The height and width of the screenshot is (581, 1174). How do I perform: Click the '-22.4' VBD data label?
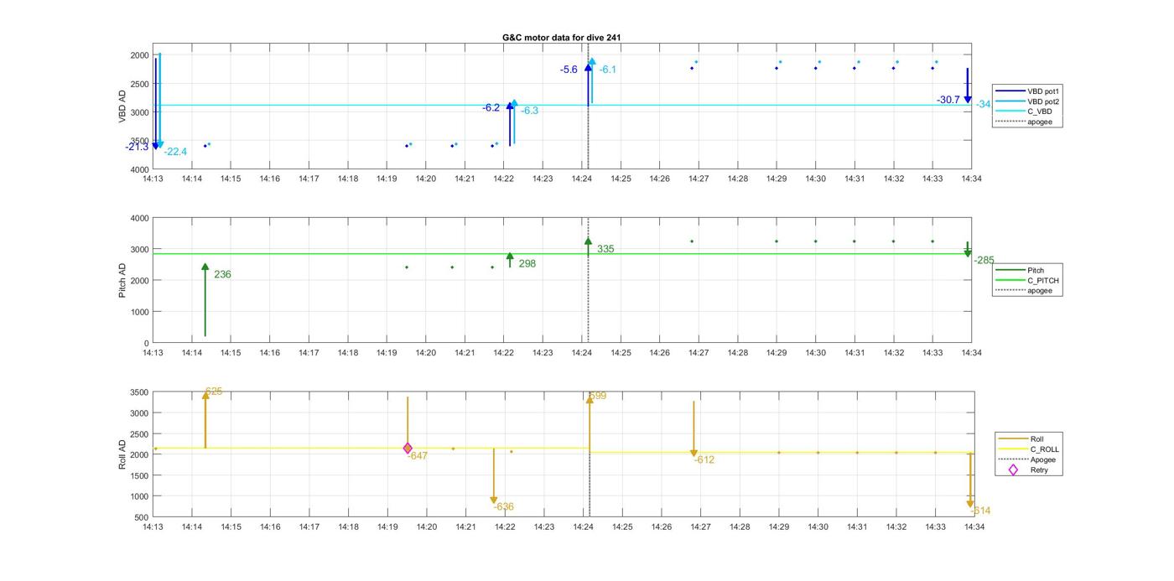pyautogui.click(x=175, y=152)
